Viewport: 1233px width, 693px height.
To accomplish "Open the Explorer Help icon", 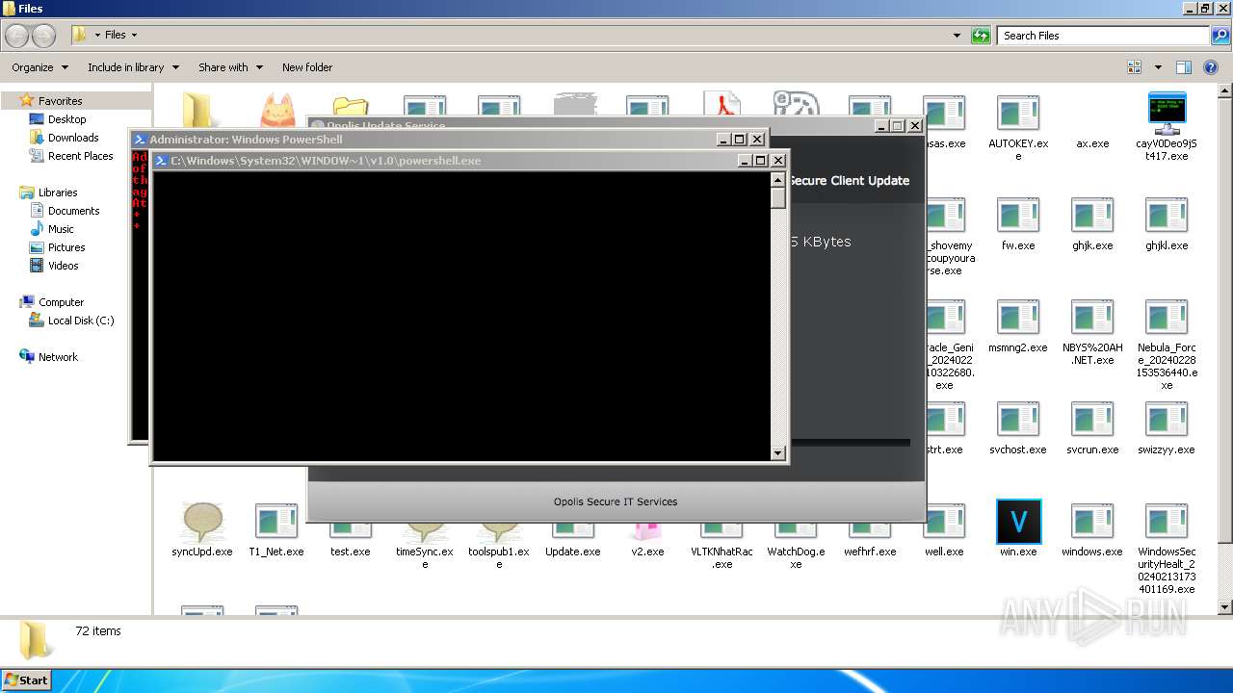I will (x=1211, y=67).
